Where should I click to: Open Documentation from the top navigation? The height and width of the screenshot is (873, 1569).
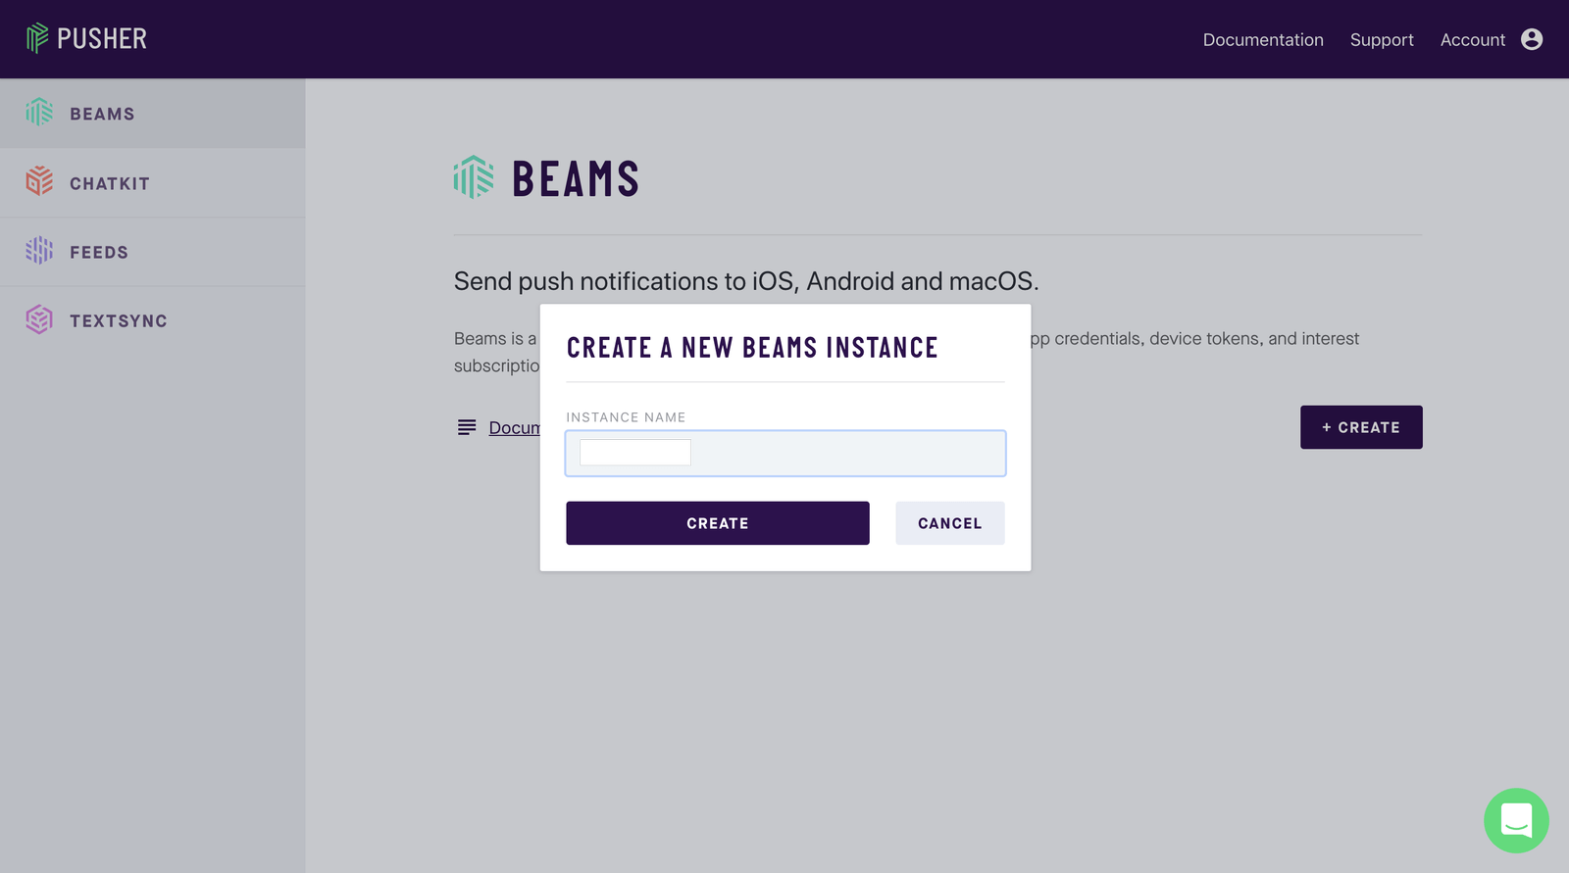(x=1263, y=39)
